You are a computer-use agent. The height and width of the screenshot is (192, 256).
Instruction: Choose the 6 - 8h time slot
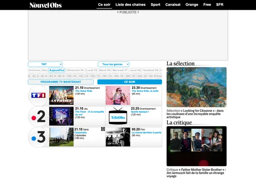coord(58,76)
